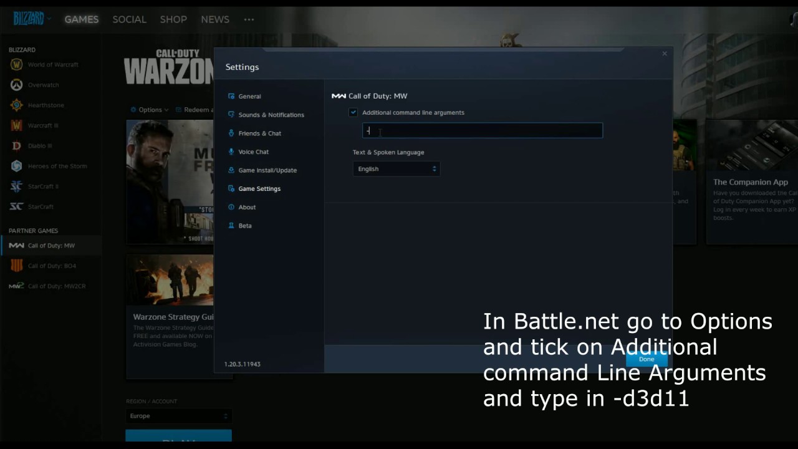798x449 pixels.
Task: Select the Warcraft III icon
Action: pos(17,125)
